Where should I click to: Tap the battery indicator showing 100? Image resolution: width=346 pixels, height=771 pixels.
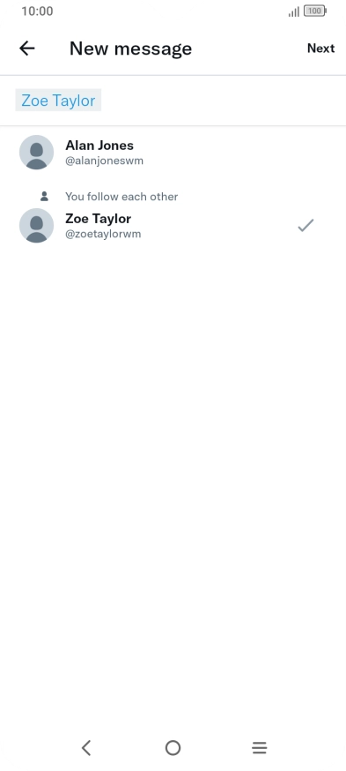click(315, 11)
